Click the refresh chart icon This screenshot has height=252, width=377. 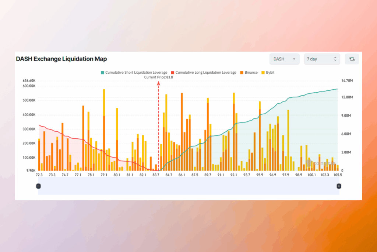tap(352, 59)
